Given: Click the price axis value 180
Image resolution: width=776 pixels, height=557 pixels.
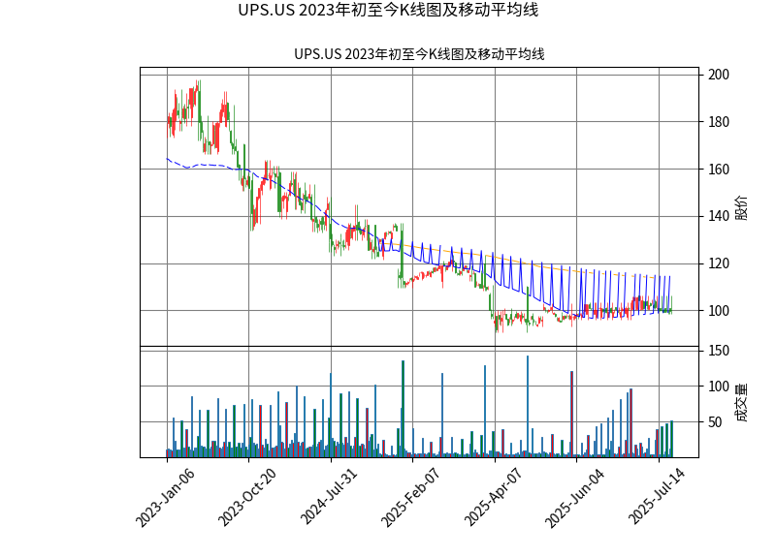Looking at the screenshot, I should (x=719, y=122).
